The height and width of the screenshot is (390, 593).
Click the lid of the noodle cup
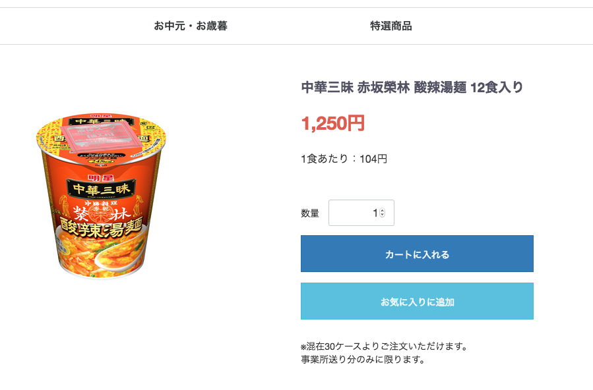point(101,137)
